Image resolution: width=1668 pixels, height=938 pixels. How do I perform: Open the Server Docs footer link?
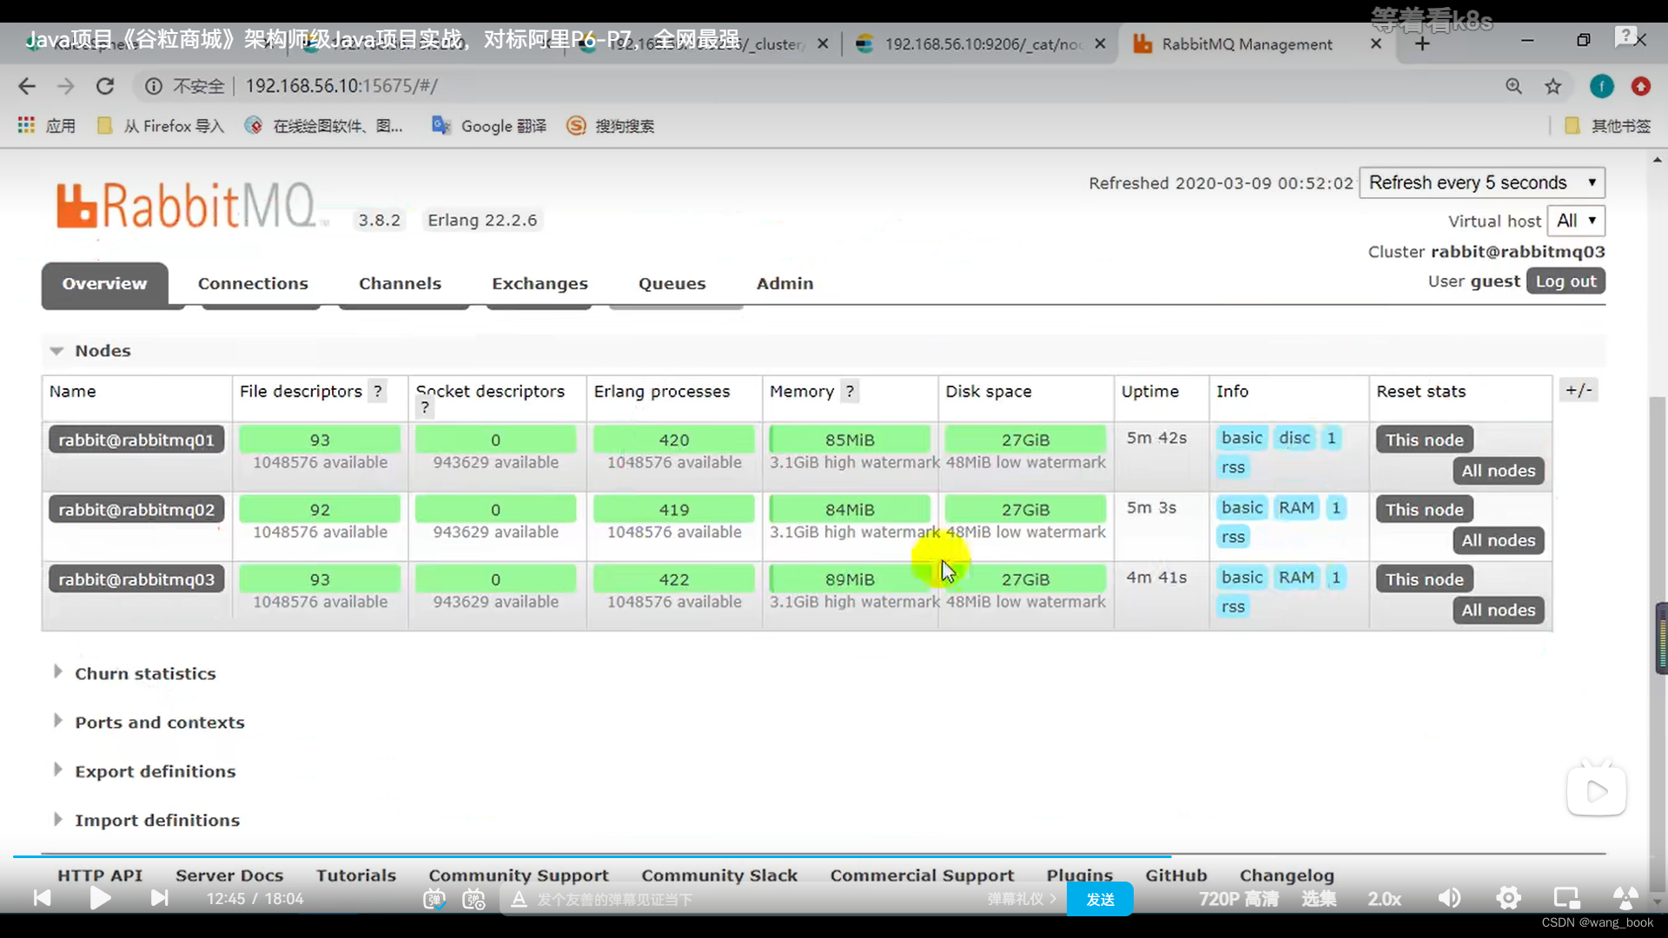pos(229,875)
